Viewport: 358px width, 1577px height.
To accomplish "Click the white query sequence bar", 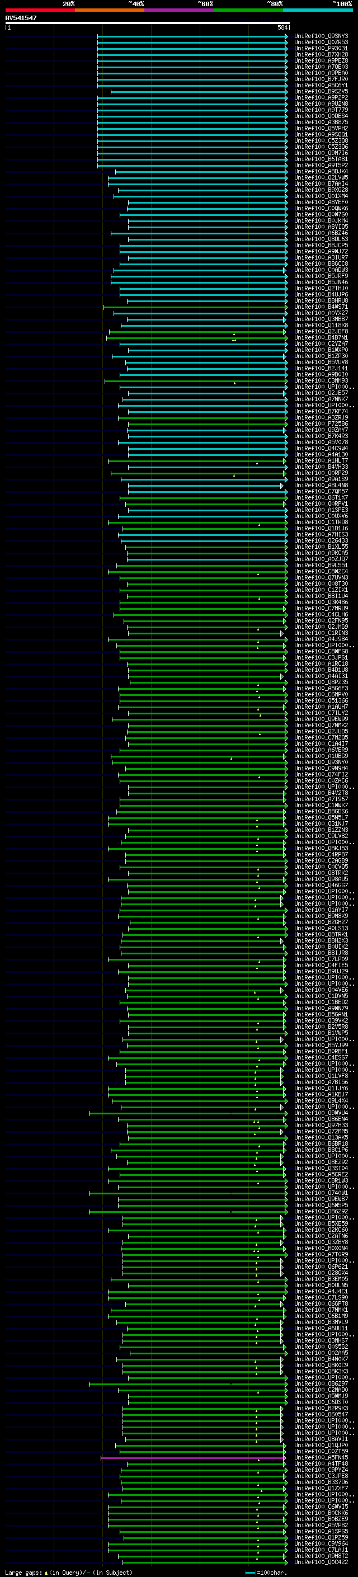I will [x=148, y=23].
